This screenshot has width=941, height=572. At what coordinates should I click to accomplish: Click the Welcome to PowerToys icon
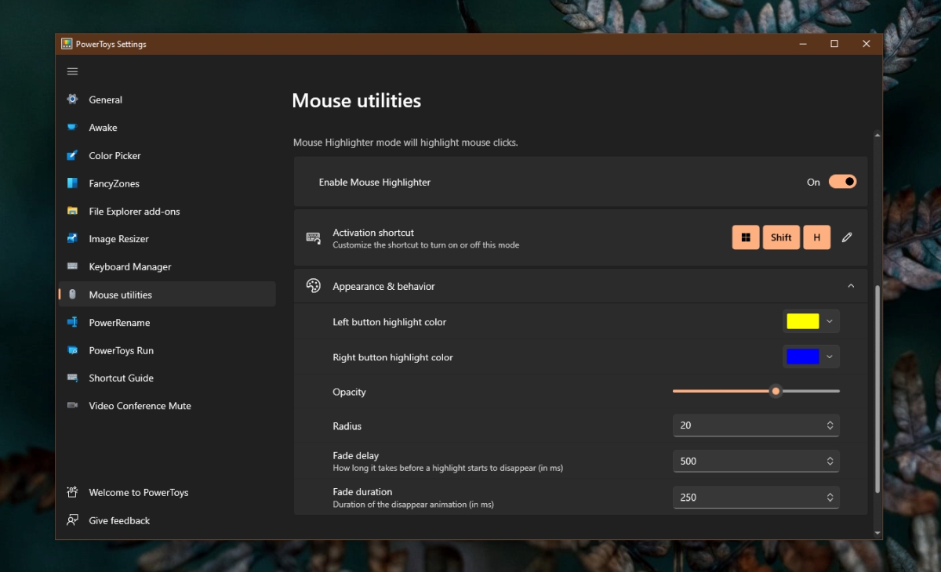pos(72,492)
